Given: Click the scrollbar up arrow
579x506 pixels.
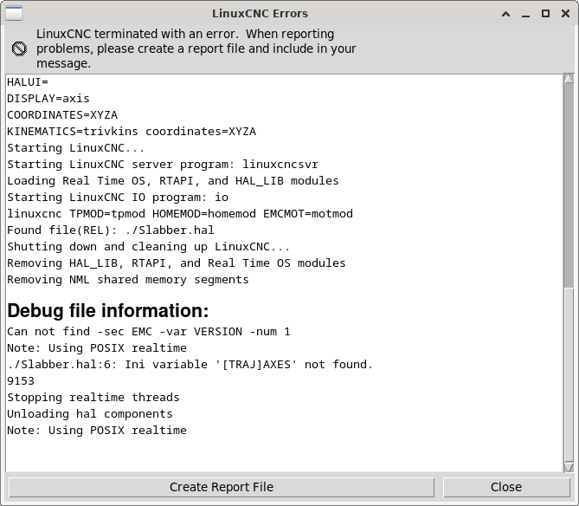Looking at the screenshot, I should pyautogui.click(x=569, y=78).
